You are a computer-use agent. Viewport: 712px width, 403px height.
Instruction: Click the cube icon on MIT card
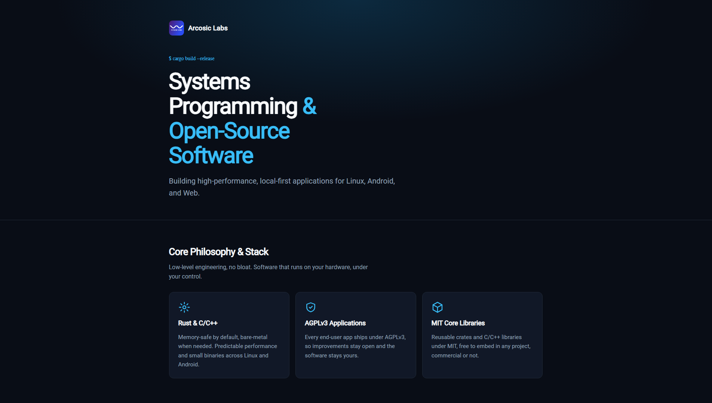(438, 307)
